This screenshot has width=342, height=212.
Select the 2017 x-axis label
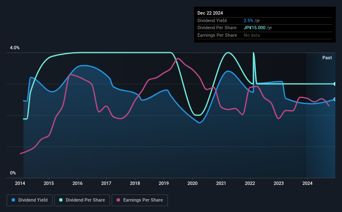click(106, 183)
